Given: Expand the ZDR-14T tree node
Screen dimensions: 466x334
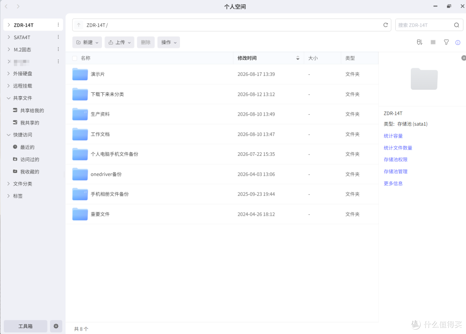Looking at the screenshot, I should [x=9, y=25].
